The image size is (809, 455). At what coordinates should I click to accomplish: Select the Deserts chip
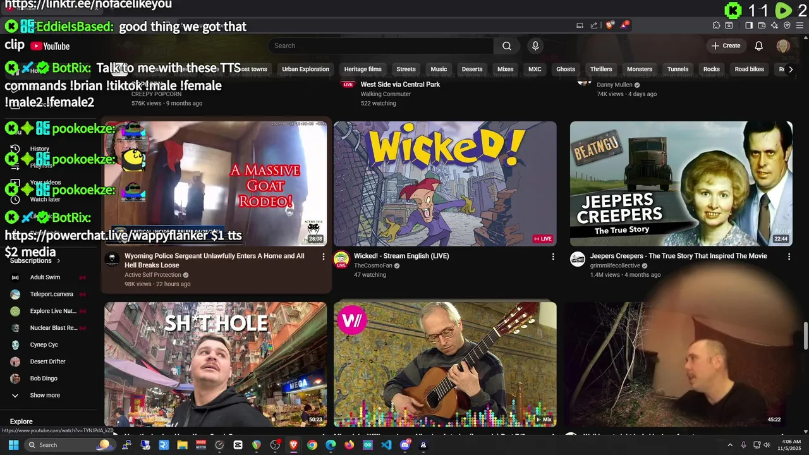point(472,69)
